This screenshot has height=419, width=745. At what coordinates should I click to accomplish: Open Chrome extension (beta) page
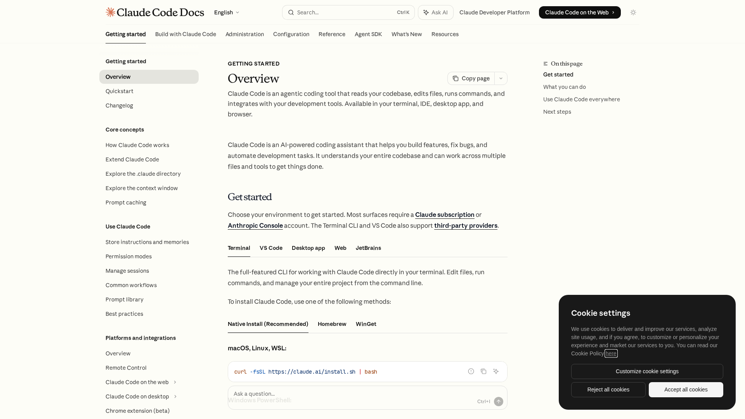tap(149, 411)
